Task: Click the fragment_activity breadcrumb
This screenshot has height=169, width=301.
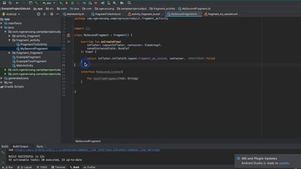Action: pos(162,8)
